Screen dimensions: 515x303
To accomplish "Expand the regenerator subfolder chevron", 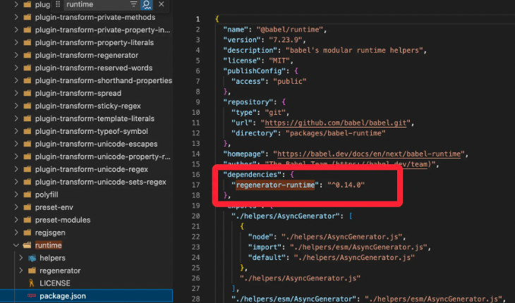I will [x=21, y=271].
